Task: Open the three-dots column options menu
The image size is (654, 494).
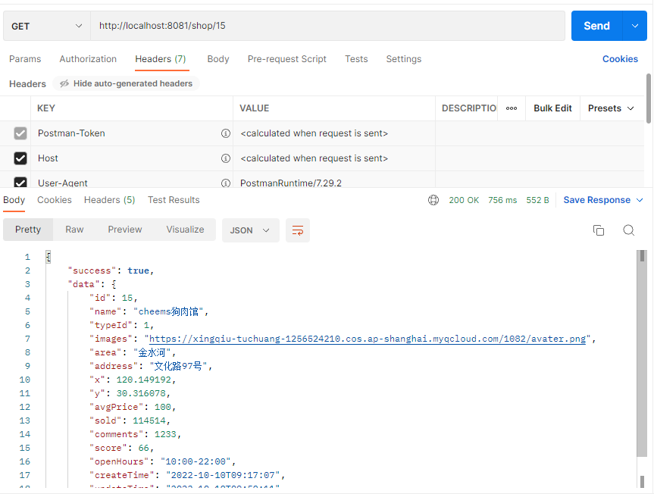Action: (x=512, y=108)
